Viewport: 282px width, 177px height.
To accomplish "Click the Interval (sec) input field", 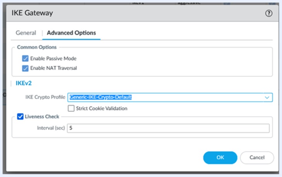I will 168,128.
